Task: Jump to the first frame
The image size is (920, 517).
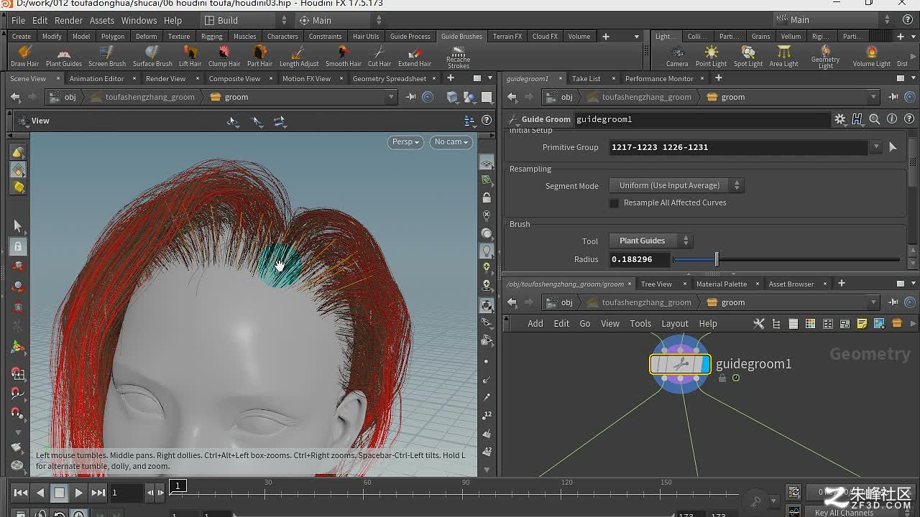Action: coord(21,493)
